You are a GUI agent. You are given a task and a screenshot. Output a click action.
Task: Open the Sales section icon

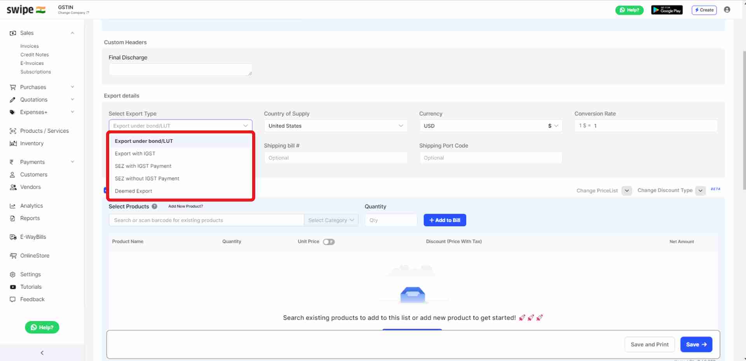click(x=13, y=33)
